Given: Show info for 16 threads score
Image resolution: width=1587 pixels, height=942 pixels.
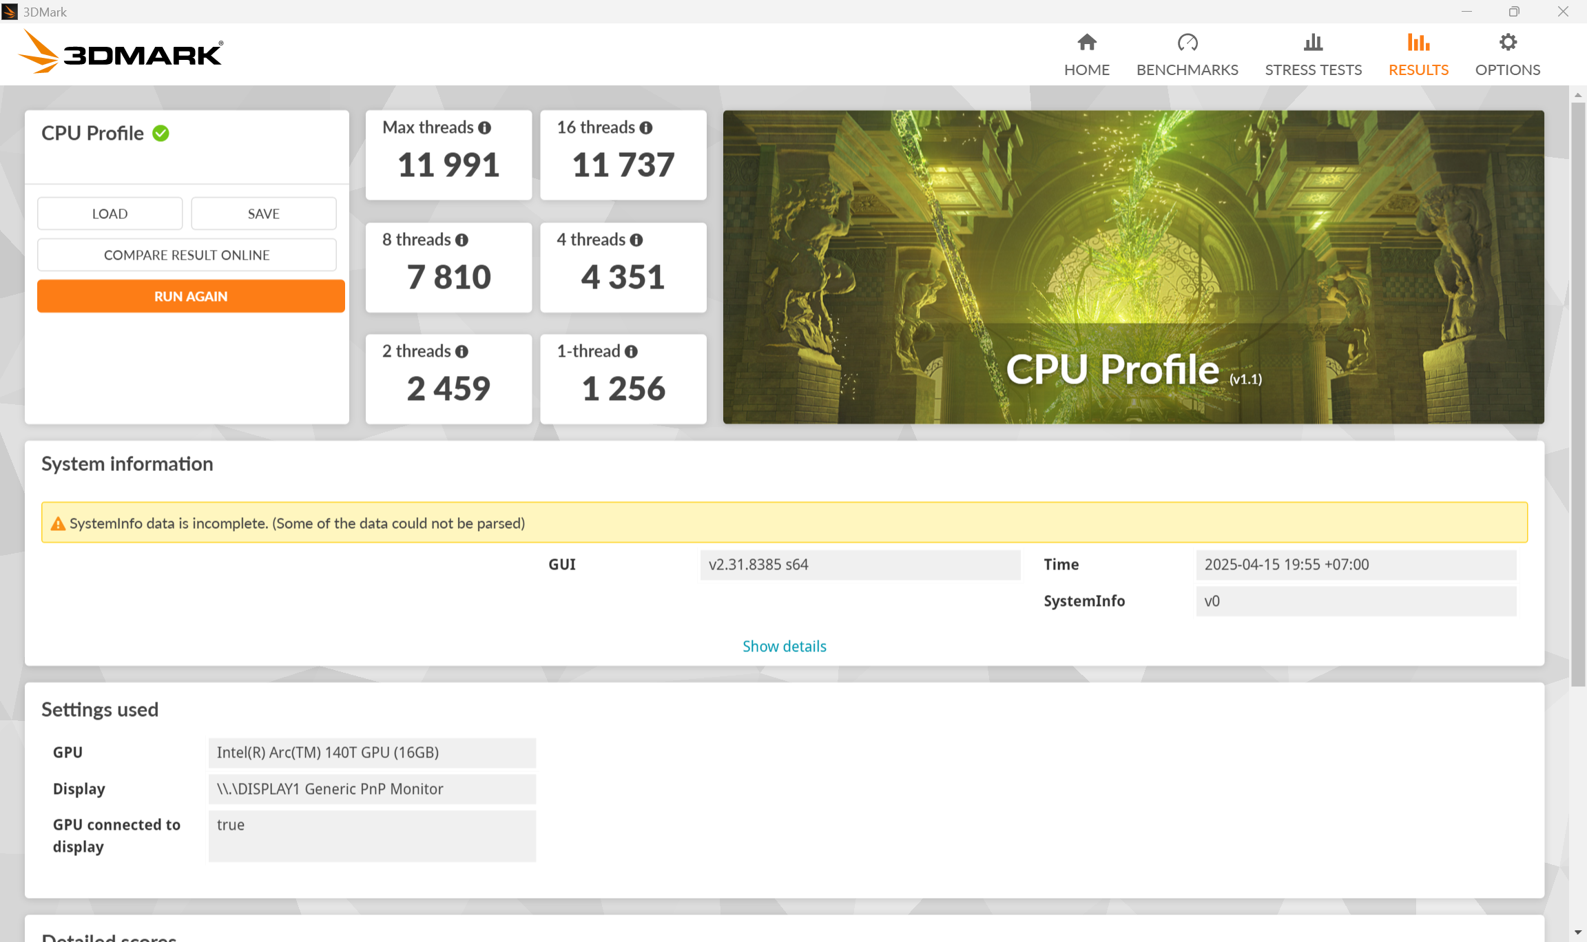Looking at the screenshot, I should pyautogui.click(x=645, y=128).
